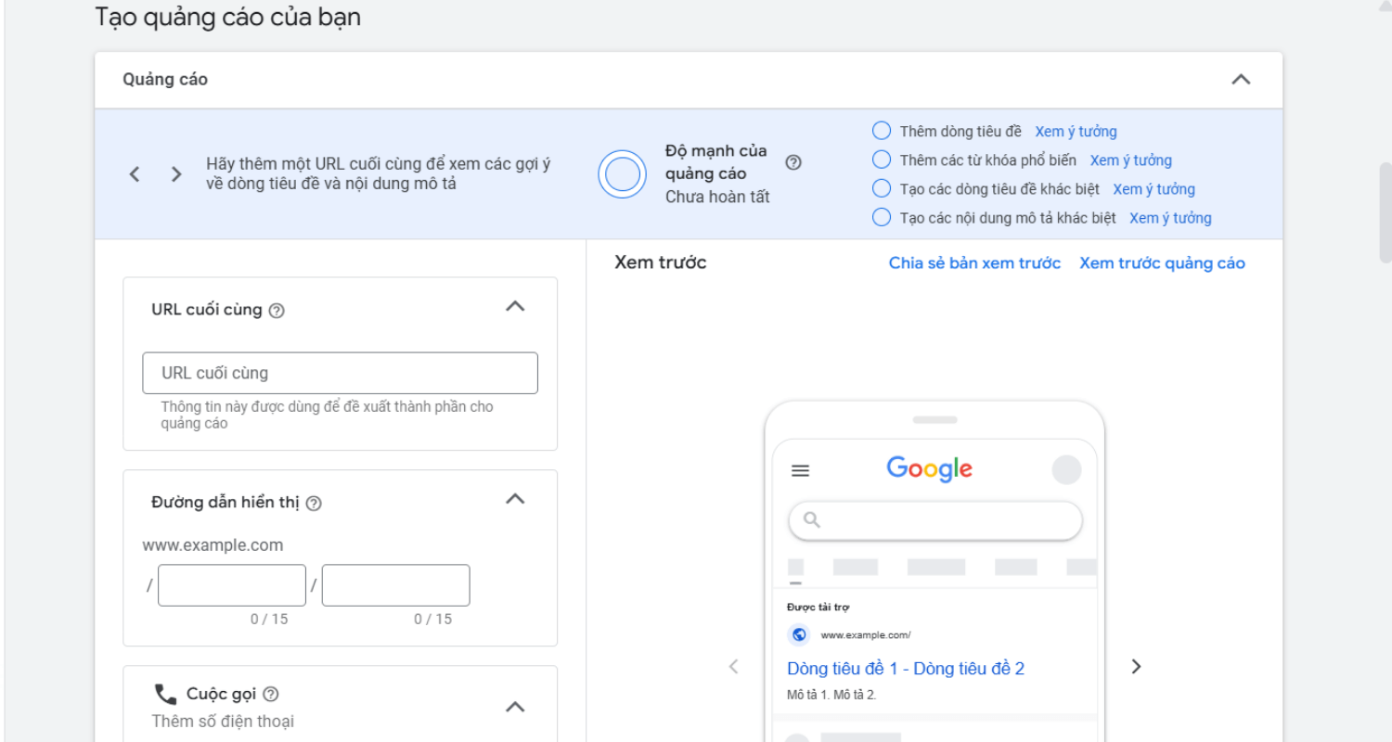Open Chia sẻ bản xem trước link
The height and width of the screenshot is (742, 1392).
pos(974,263)
